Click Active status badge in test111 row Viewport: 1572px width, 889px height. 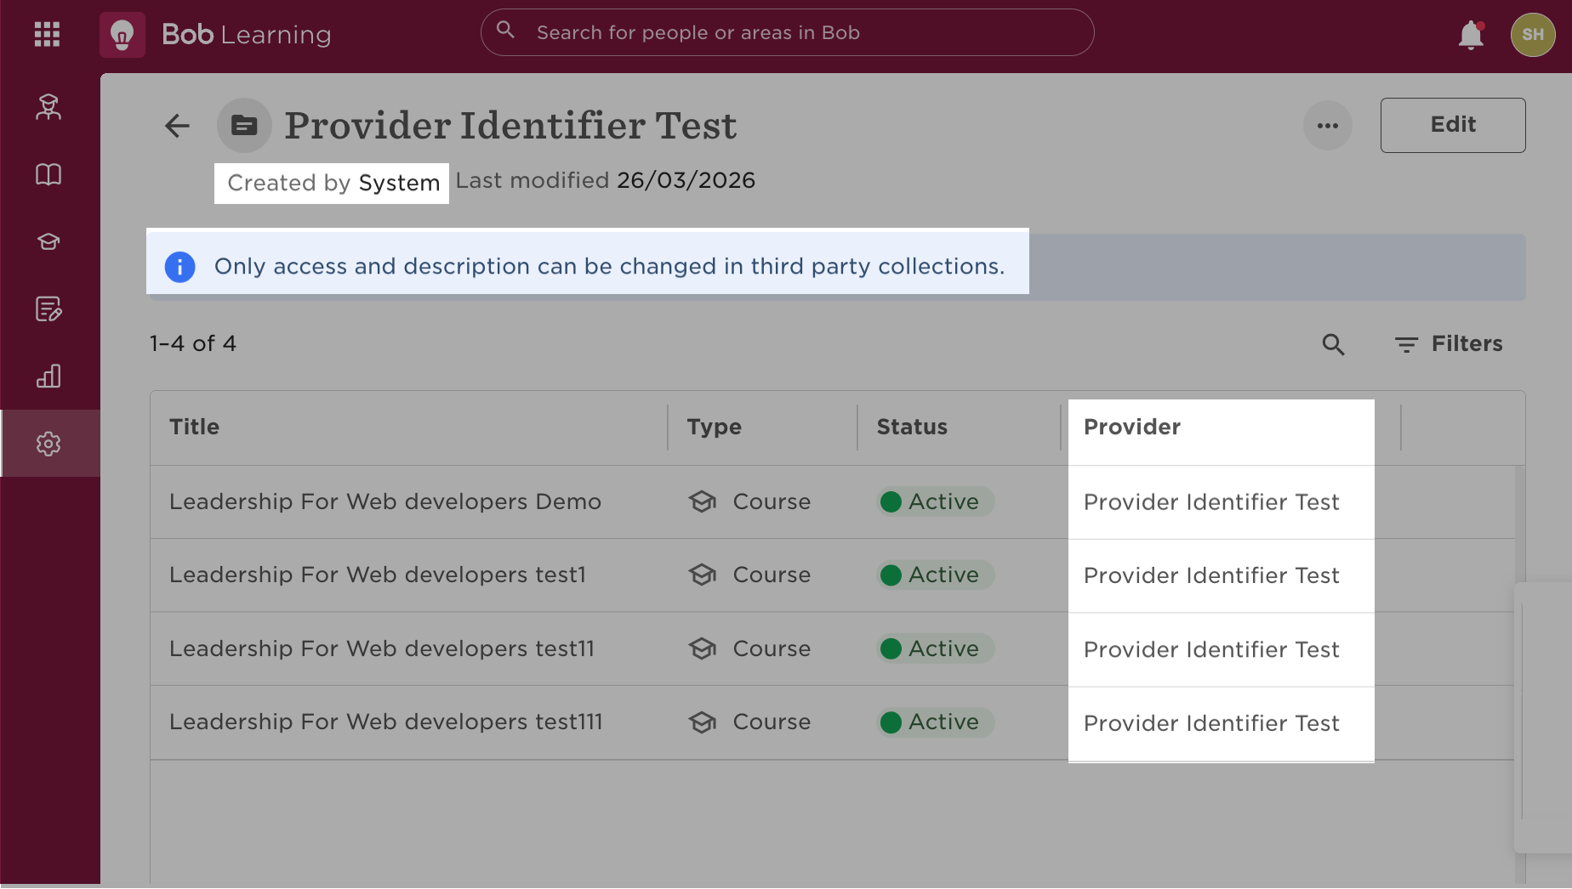tap(935, 722)
